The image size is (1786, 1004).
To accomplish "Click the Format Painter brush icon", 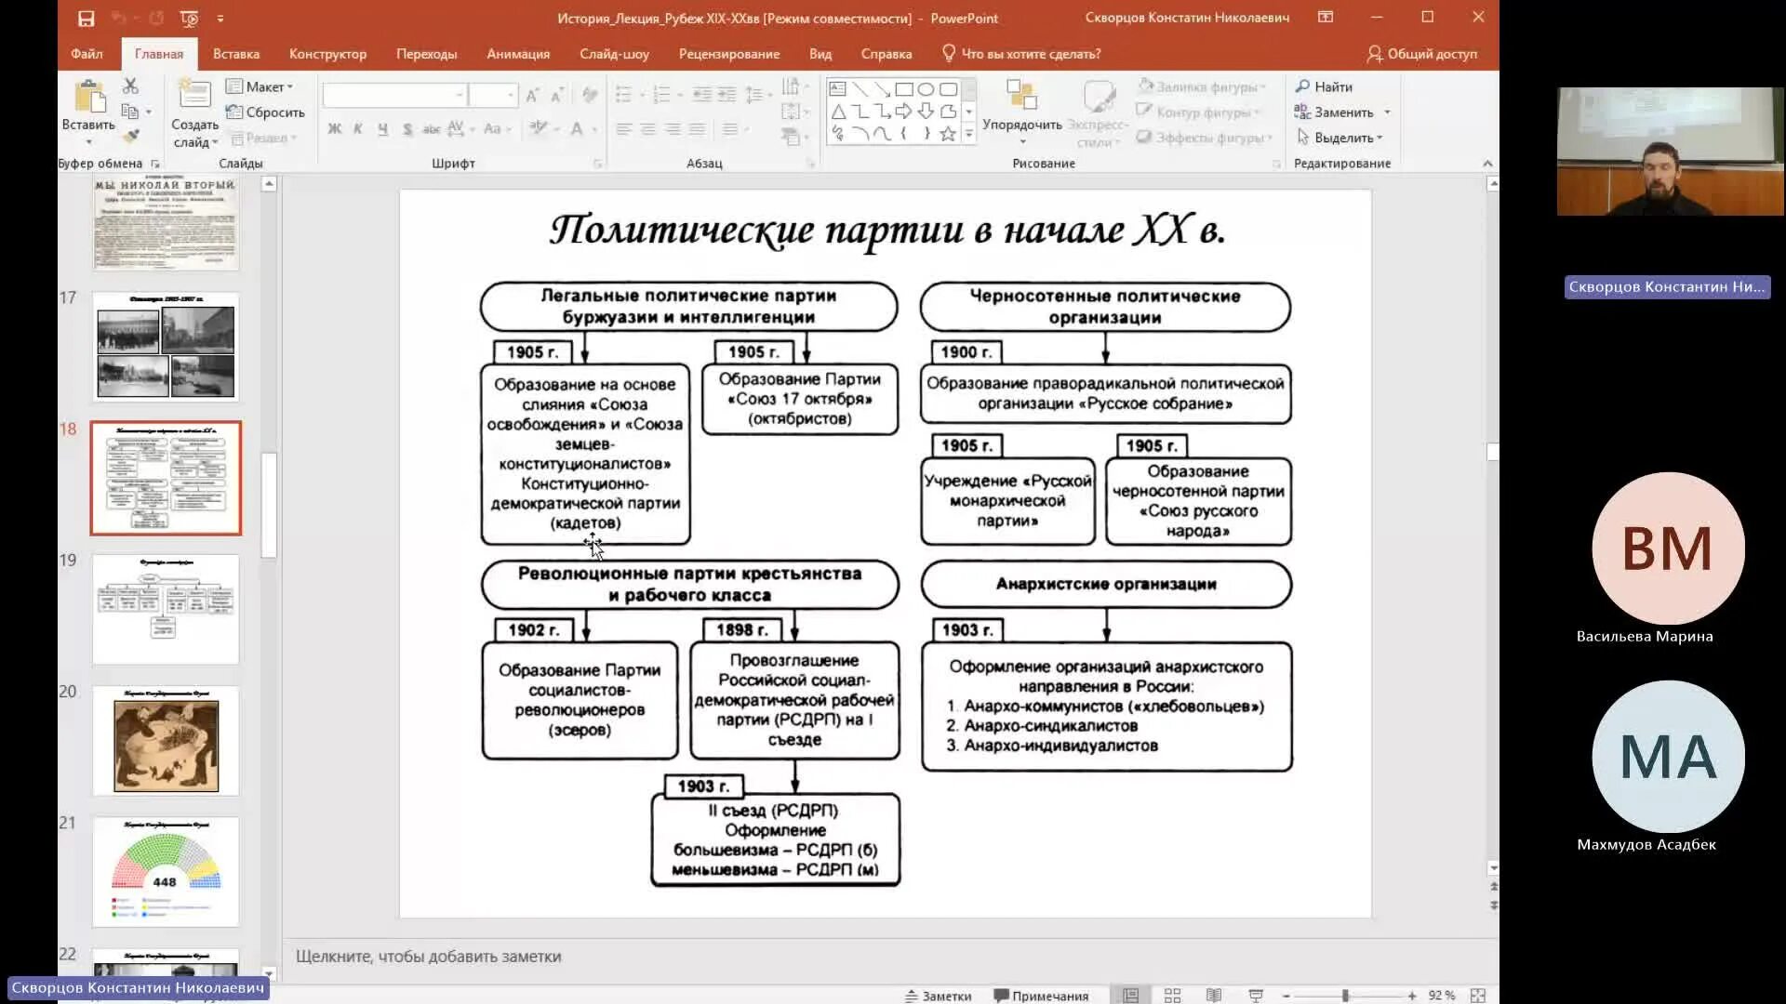I will click(x=131, y=137).
